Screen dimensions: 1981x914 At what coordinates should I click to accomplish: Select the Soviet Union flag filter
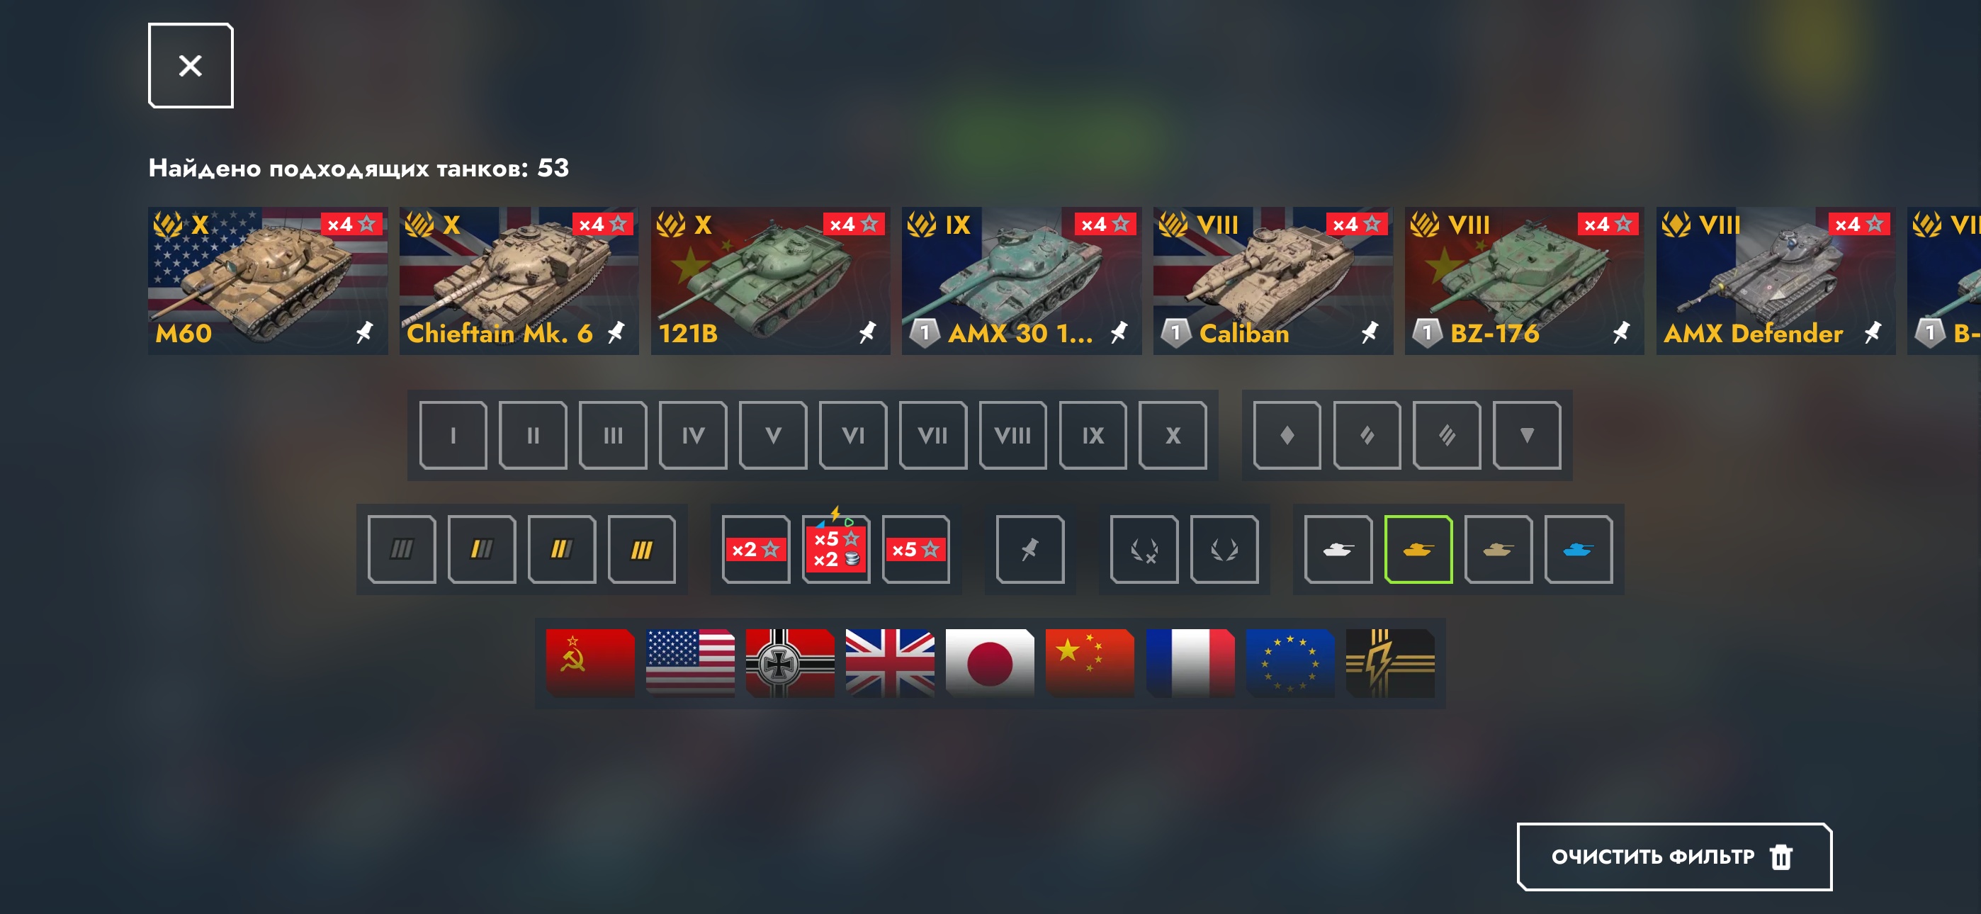590,662
